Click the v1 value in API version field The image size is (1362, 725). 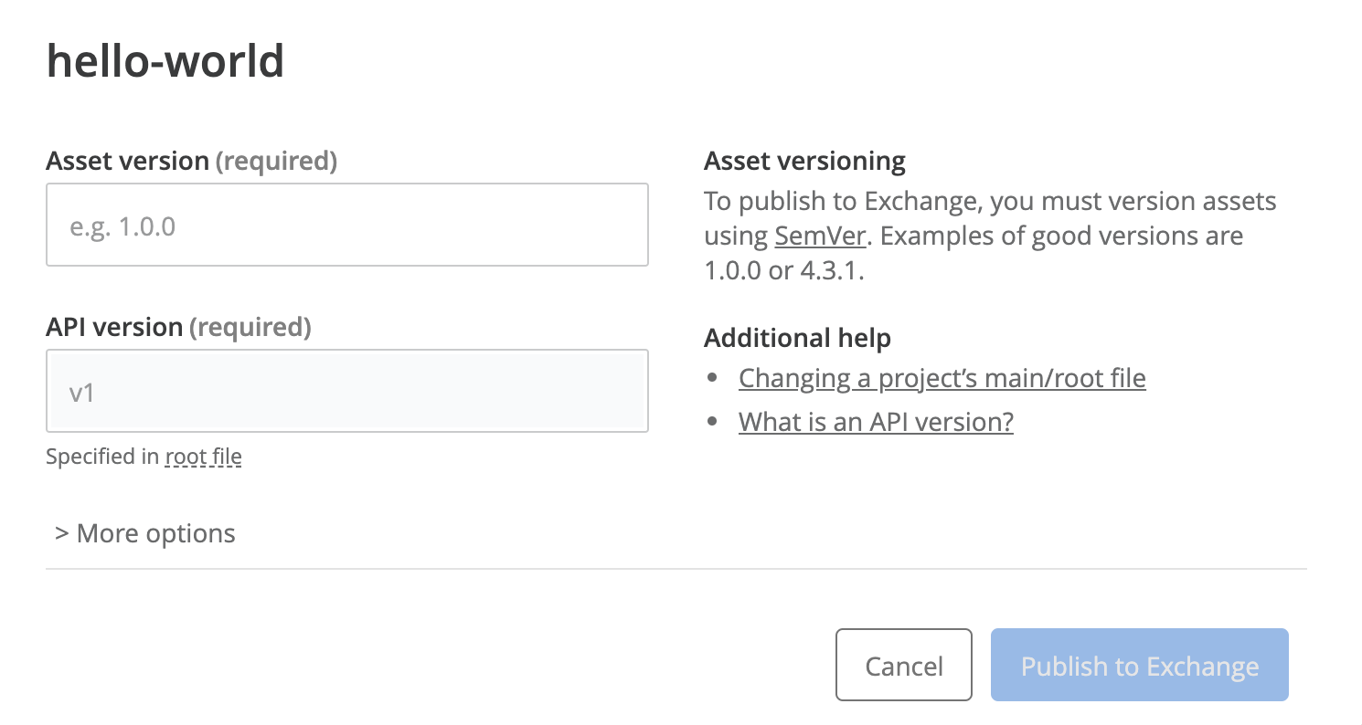click(x=81, y=390)
